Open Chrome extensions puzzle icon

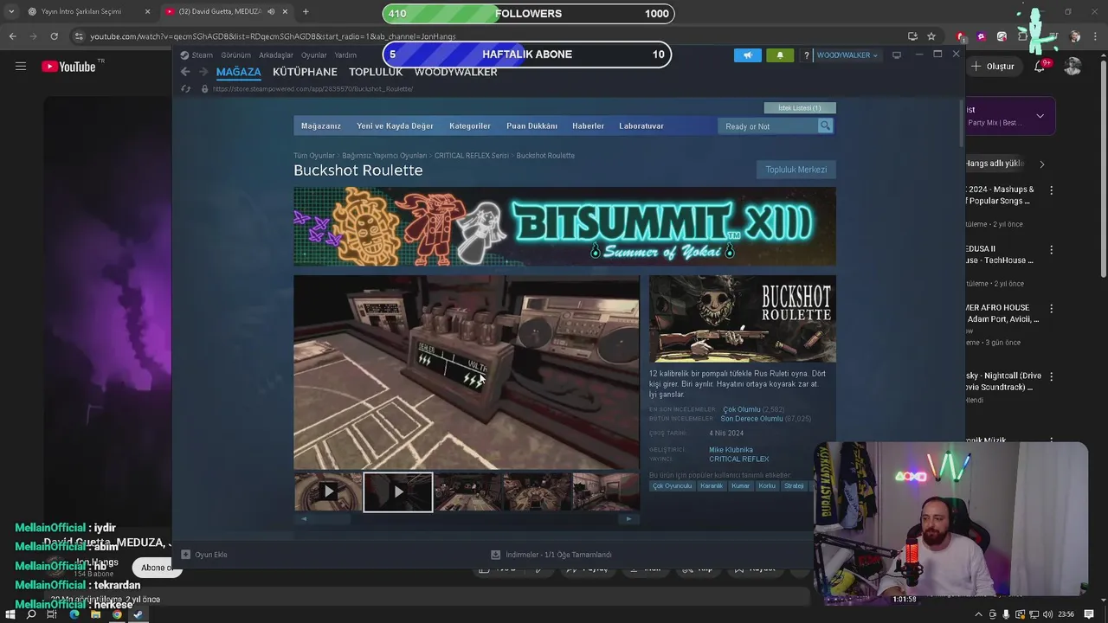coord(1024,36)
